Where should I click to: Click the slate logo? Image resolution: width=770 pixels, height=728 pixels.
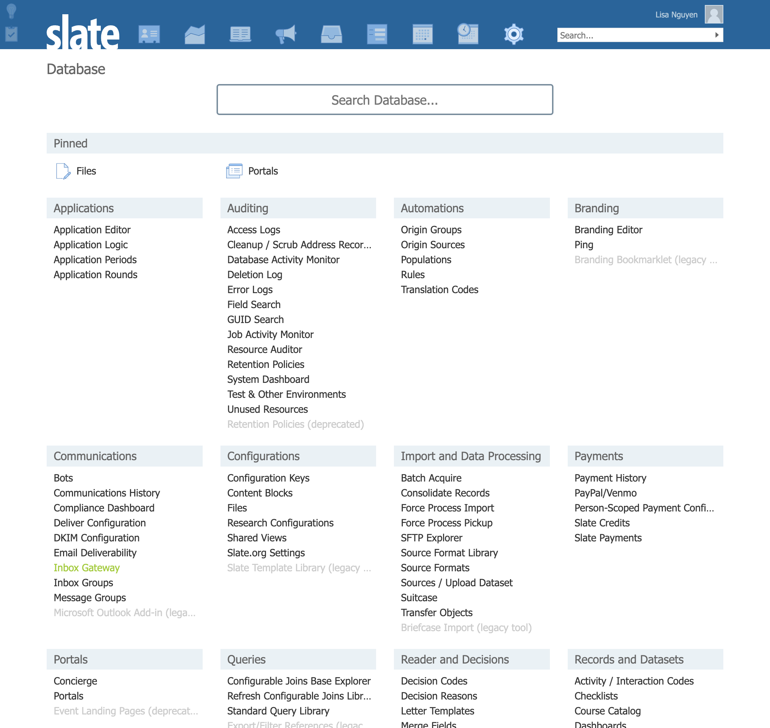click(83, 32)
